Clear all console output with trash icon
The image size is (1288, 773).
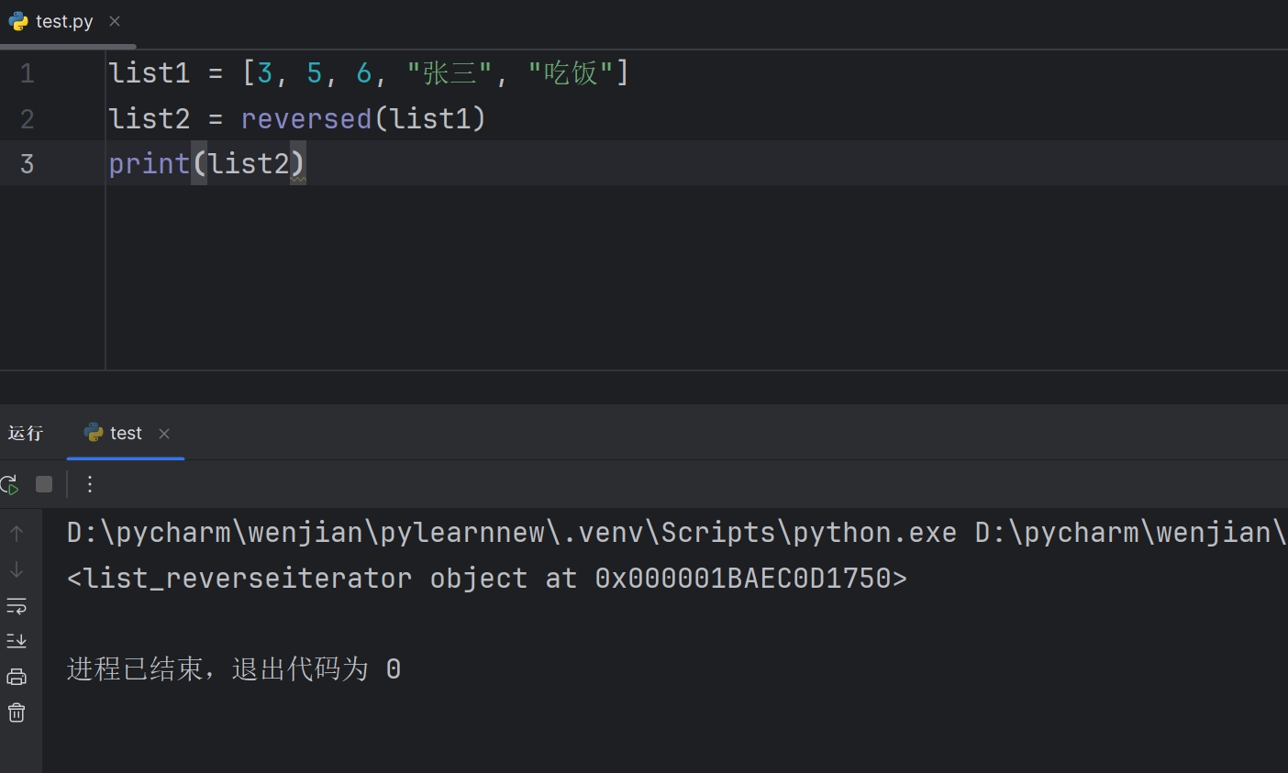[17, 712]
